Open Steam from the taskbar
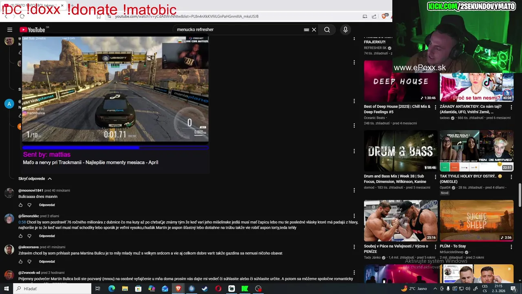 (x=205, y=289)
